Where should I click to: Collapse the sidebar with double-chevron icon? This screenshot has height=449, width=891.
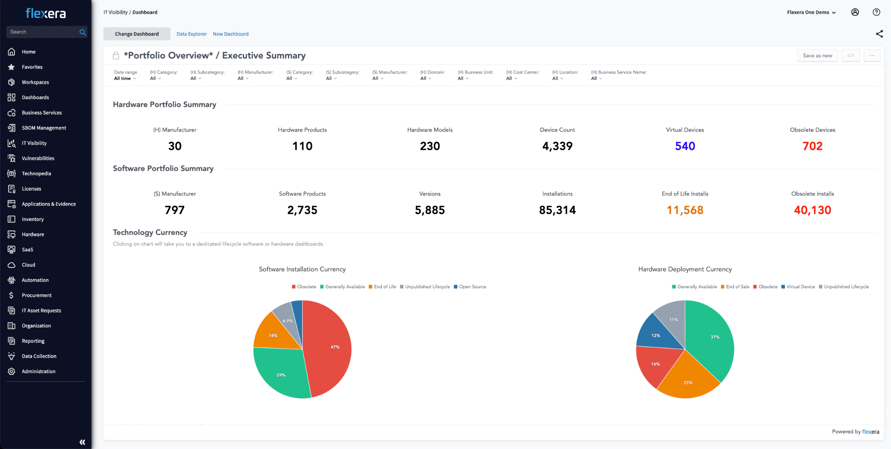pyautogui.click(x=82, y=442)
